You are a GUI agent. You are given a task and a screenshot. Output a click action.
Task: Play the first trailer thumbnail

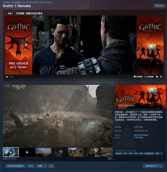click(11, 152)
